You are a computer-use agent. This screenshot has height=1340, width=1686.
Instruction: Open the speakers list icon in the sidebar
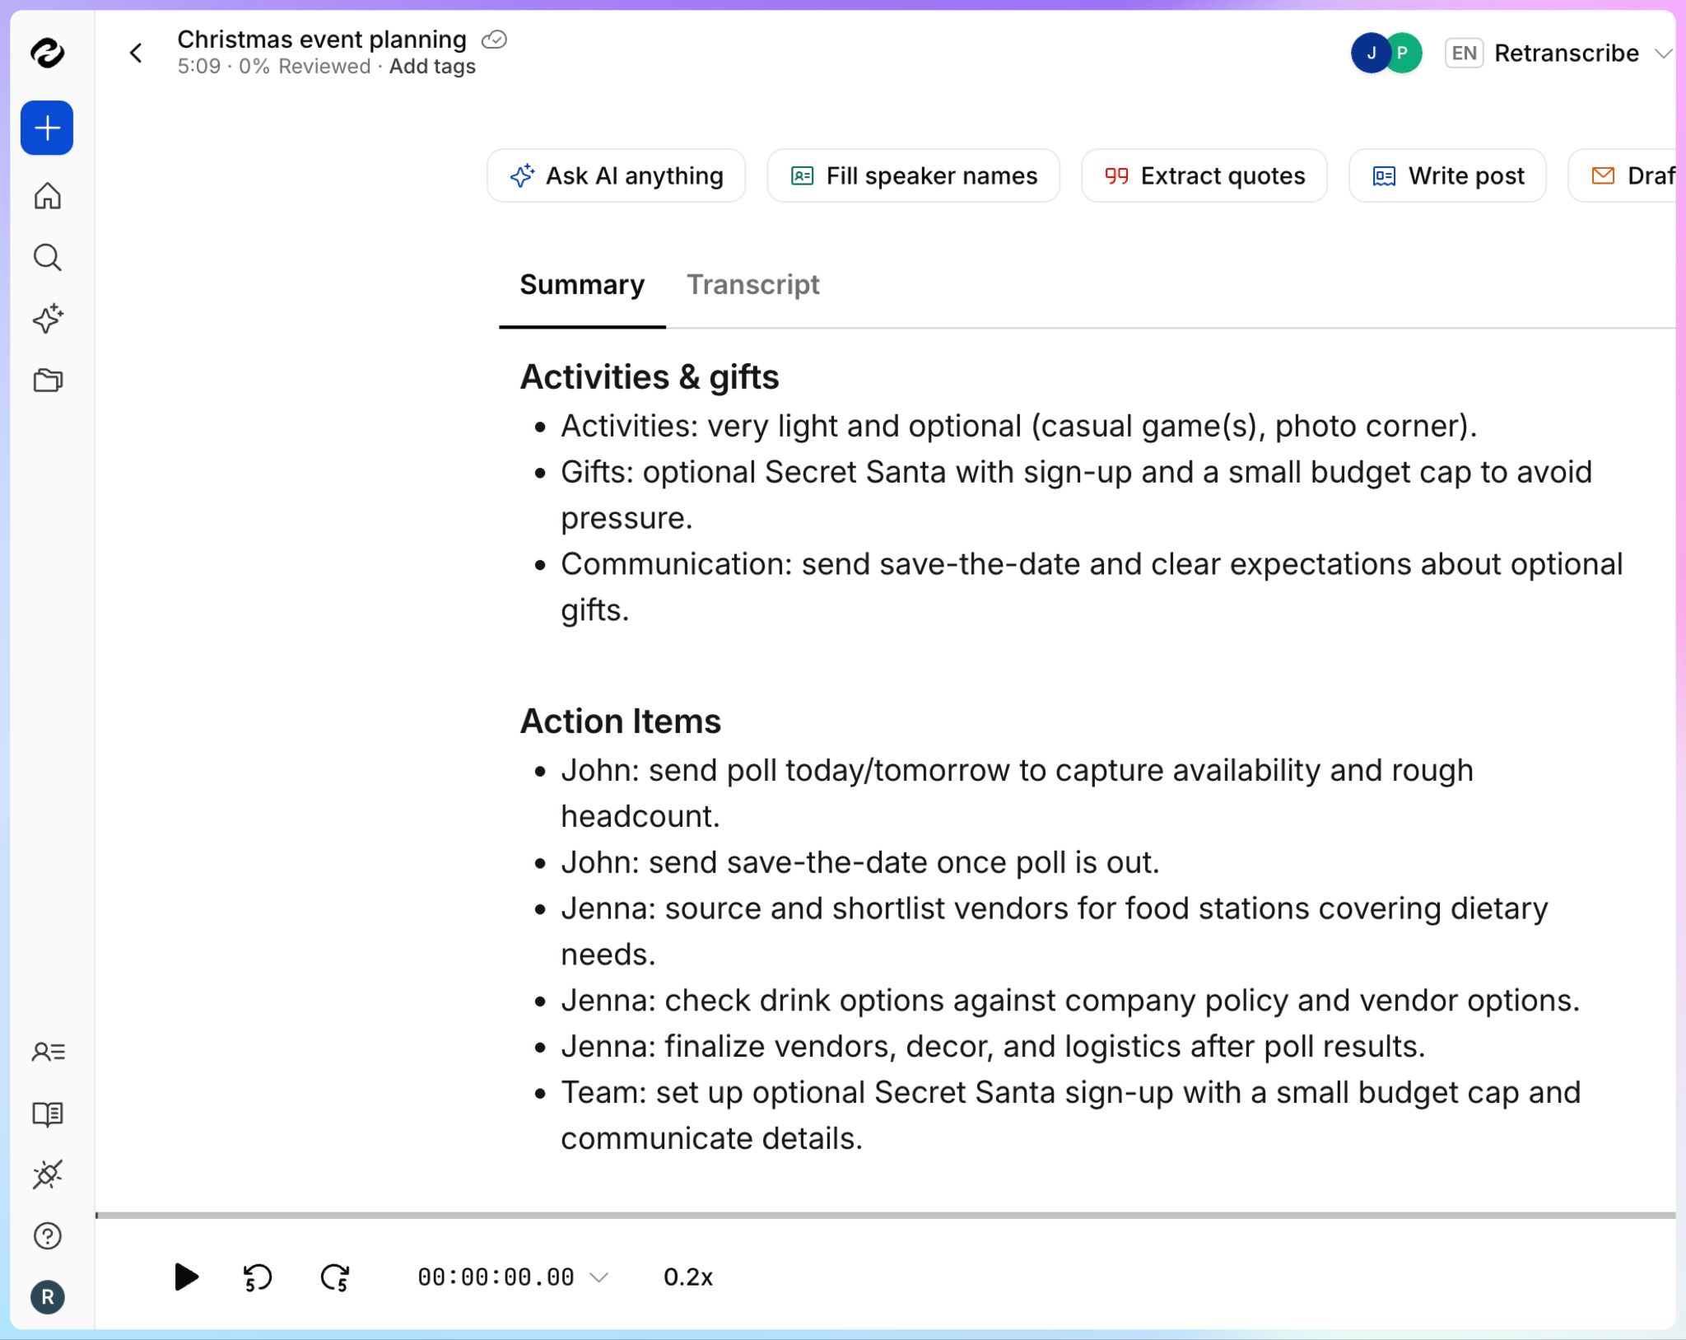pyautogui.click(x=48, y=1052)
